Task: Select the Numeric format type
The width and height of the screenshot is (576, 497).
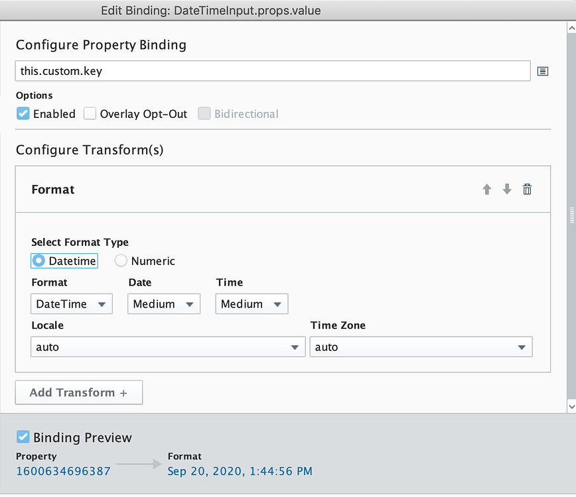Action: pos(121,260)
